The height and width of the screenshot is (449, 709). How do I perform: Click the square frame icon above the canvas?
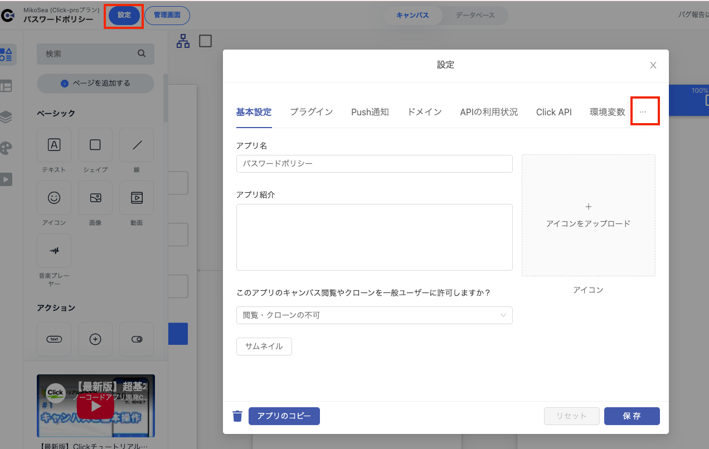[x=206, y=41]
